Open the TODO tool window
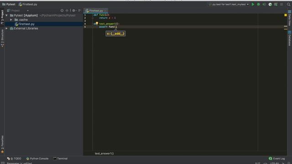 point(14,159)
